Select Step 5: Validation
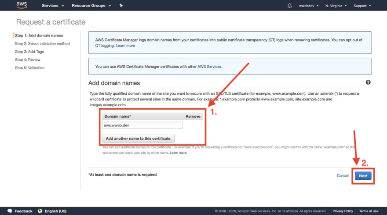This screenshot has width=387, height=215. (x=29, y=68)
